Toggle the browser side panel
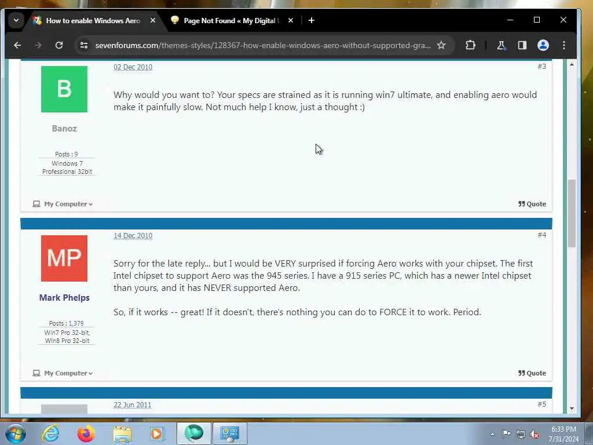 click(522, 45)
